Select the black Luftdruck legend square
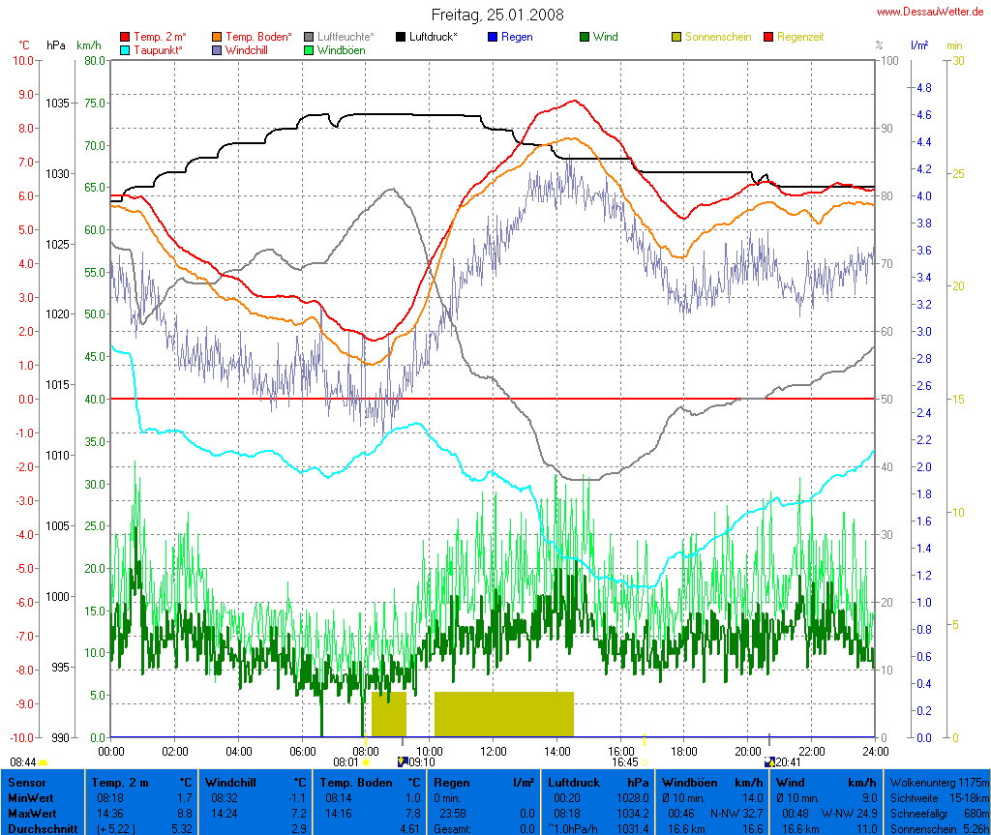 coord(401,37)
